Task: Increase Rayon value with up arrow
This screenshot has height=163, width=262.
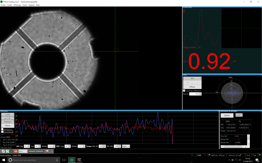Action: coord(200,93)
